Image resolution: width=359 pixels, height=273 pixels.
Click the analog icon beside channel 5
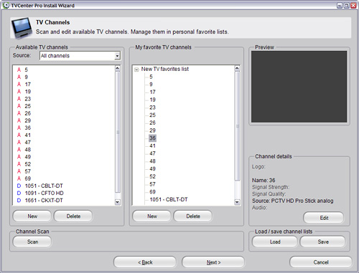19,70
